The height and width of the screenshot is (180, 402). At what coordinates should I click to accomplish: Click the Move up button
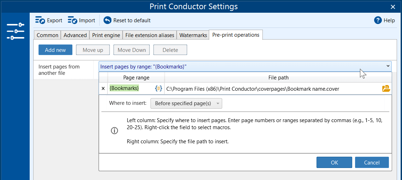click(x=93, y=50)
